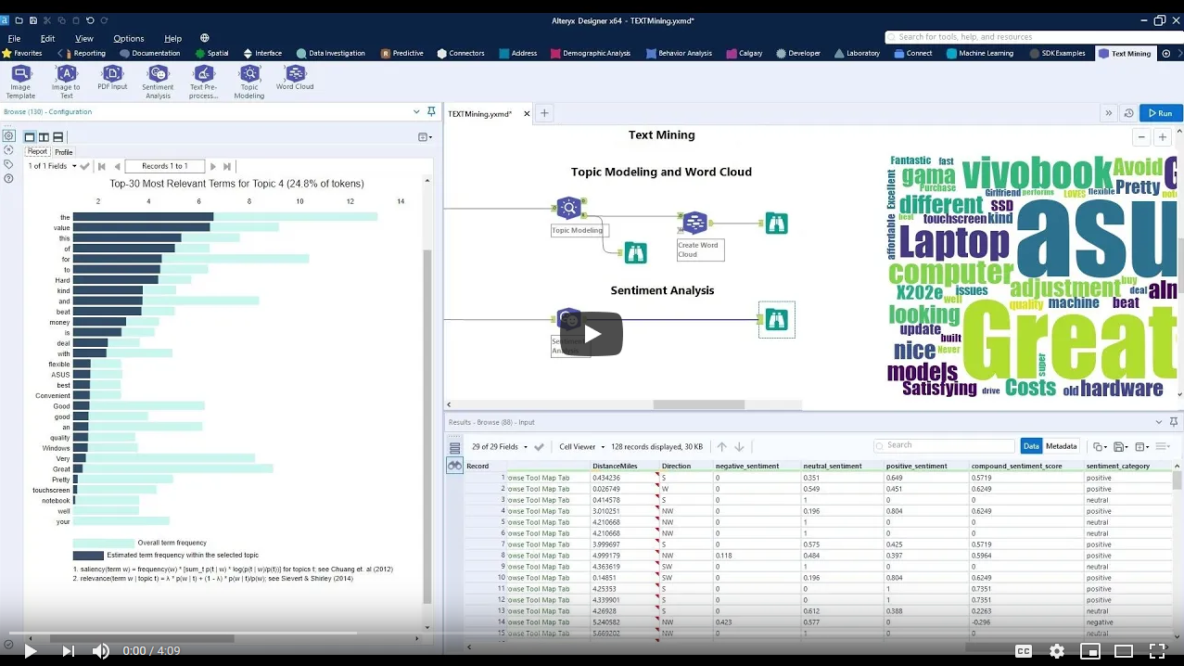Click the Results Search field
The image size is (1184, 666).
click(944, 446)
